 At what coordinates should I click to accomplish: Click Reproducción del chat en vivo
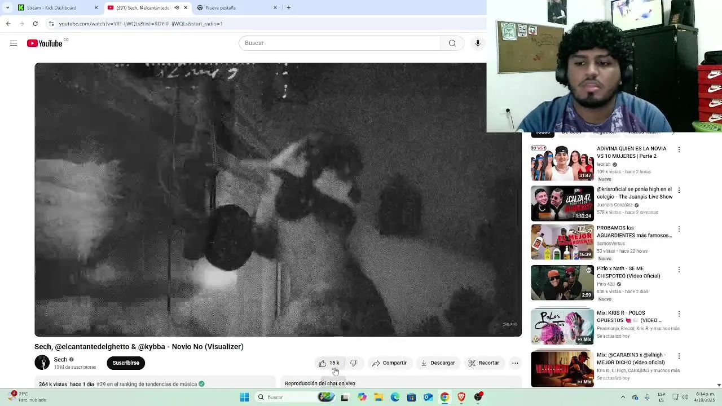coord(320,383)
